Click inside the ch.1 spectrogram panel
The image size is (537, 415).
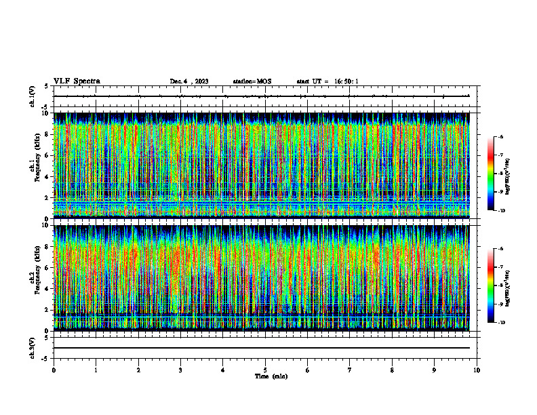pos(262,165)
